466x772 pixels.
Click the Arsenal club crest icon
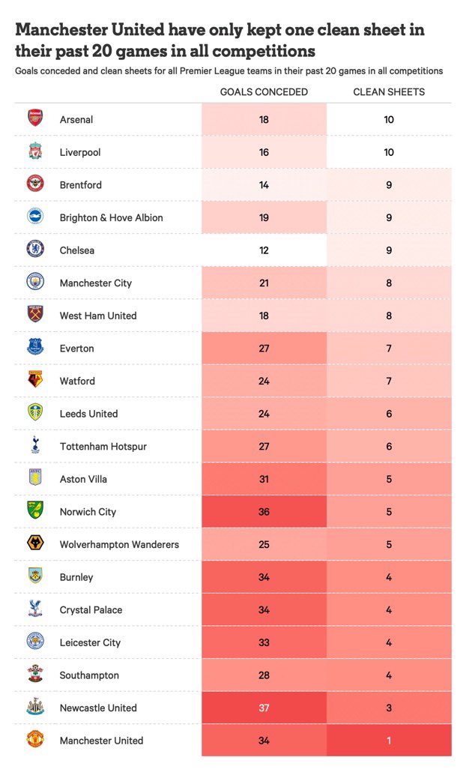pyautogui.click(x=35, y=119)
